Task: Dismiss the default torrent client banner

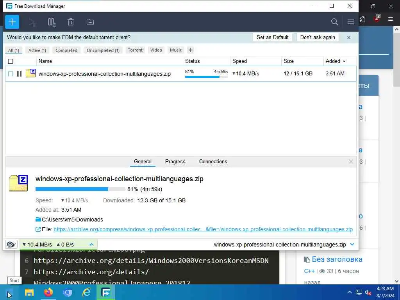Action: [x=349, y=37]
